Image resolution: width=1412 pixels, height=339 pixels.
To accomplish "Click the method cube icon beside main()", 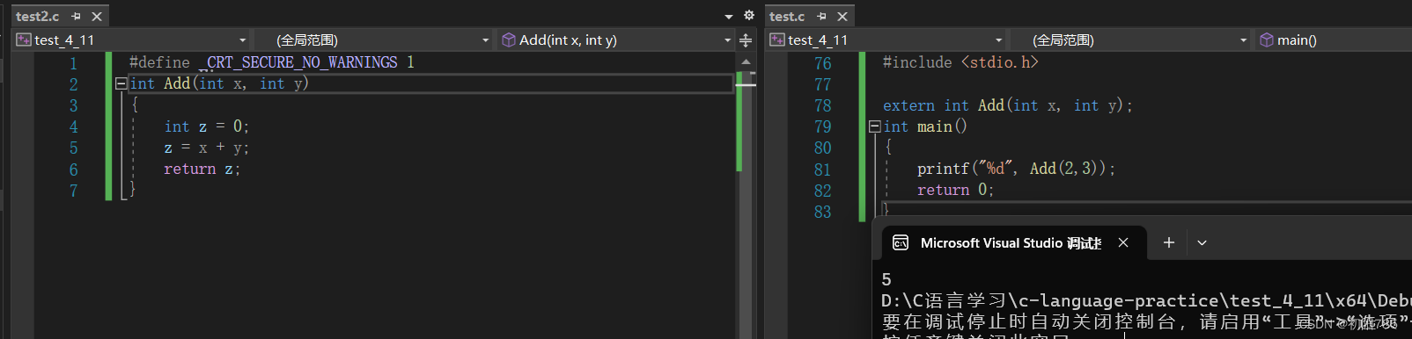I will (1267, 40).
